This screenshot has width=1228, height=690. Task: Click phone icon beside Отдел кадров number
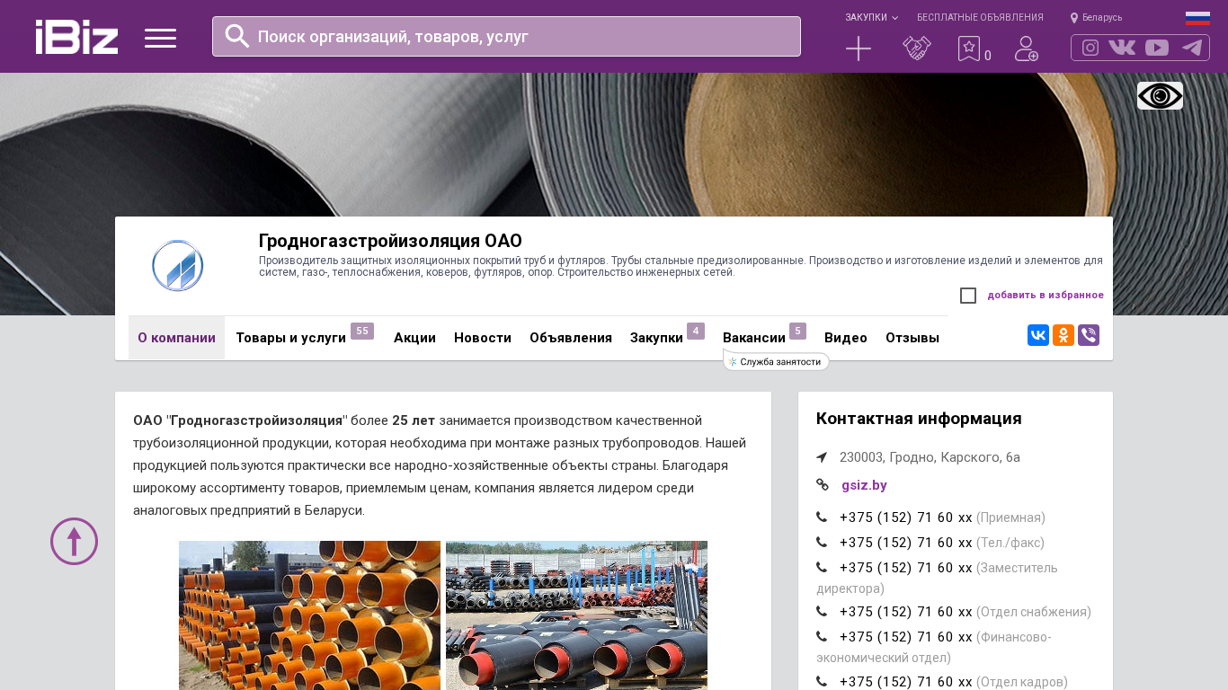(822, 682)
